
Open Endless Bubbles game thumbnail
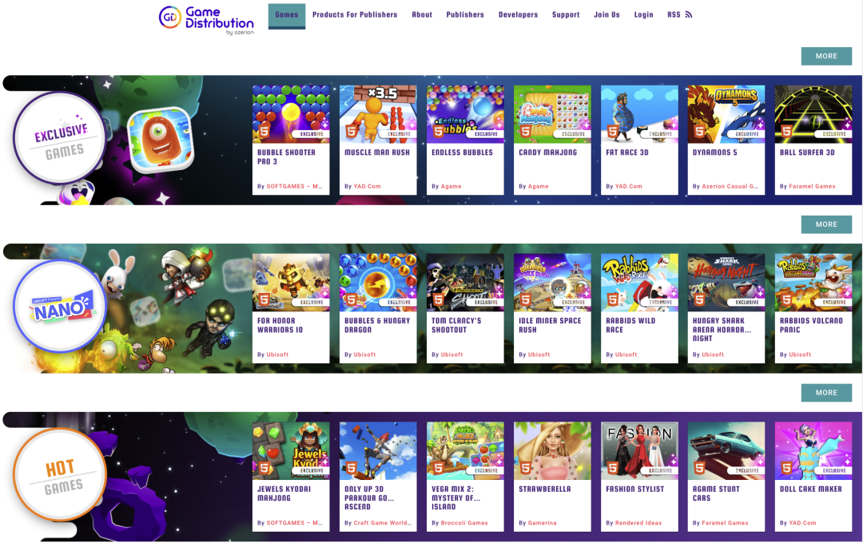pyautogui.click(x=465, y=114)
